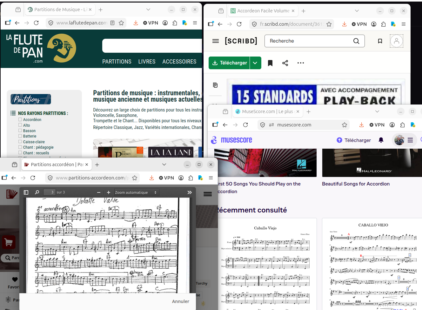Go back in the Scribd window
This screenshot has height=310, width=422.
[x=220, y=24]
